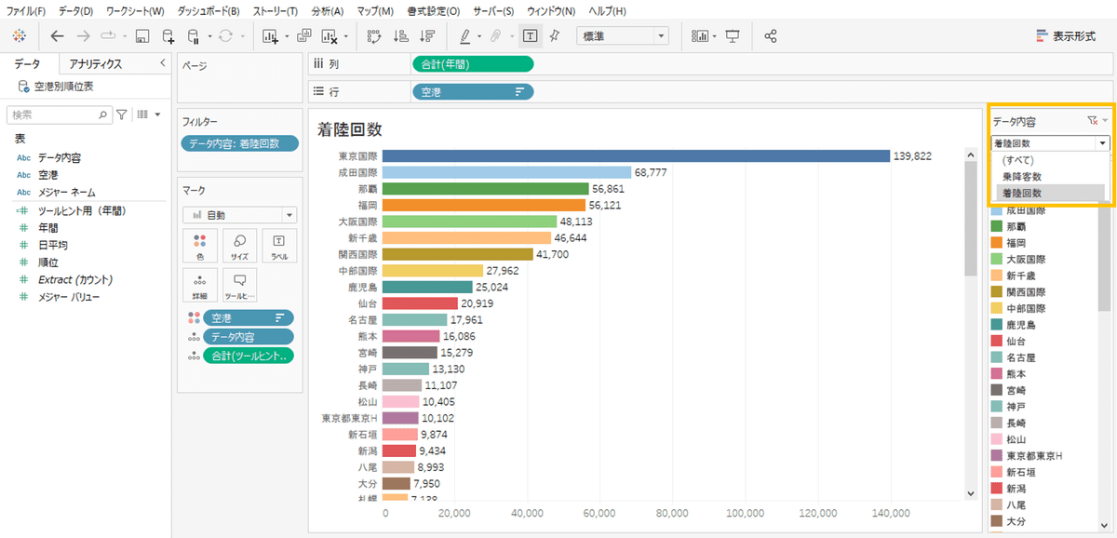This screenshot has height=538, width=1117.
Task: Open the 分析(A) menu
Action: click(x=329, y=10)
